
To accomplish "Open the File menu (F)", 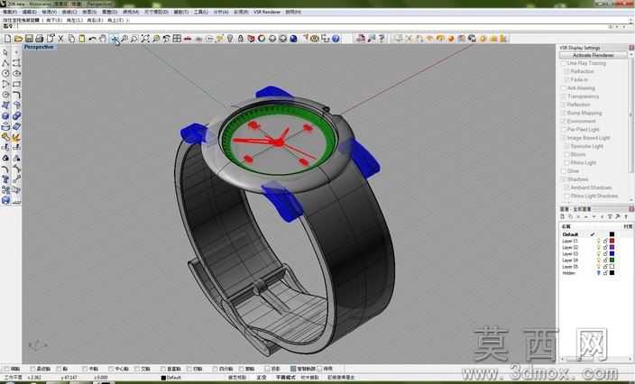I will pos(10,12).
